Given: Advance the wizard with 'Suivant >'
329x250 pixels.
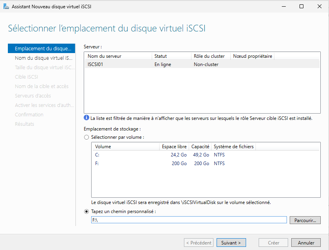Looking at the screenshot, I should click(x=231, y=243).
